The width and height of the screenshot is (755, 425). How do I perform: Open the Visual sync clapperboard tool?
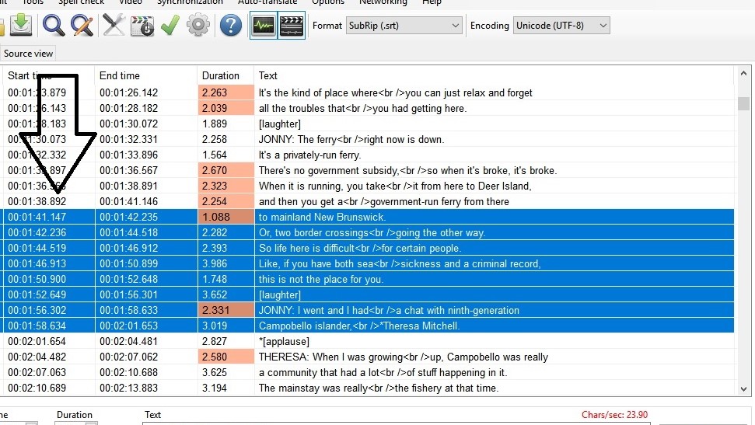[x=142, y=26]
